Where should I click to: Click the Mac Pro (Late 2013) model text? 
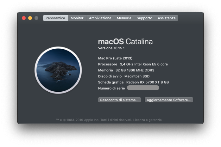click(115, 58)
